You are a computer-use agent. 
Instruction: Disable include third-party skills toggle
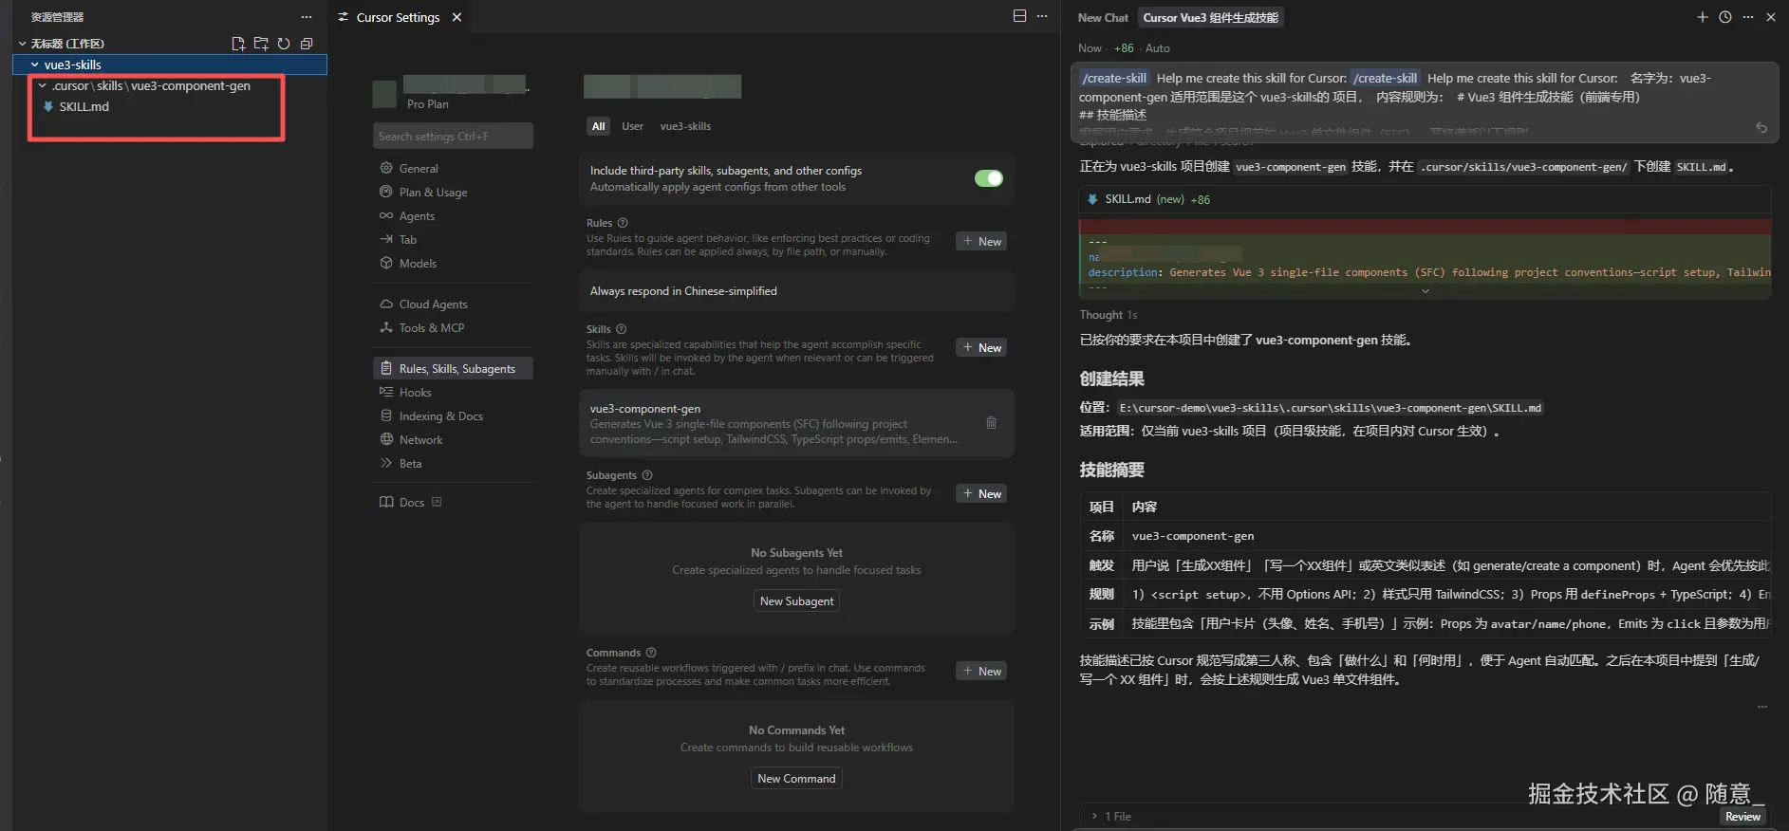pyautogui.click(x=988, y=178)
